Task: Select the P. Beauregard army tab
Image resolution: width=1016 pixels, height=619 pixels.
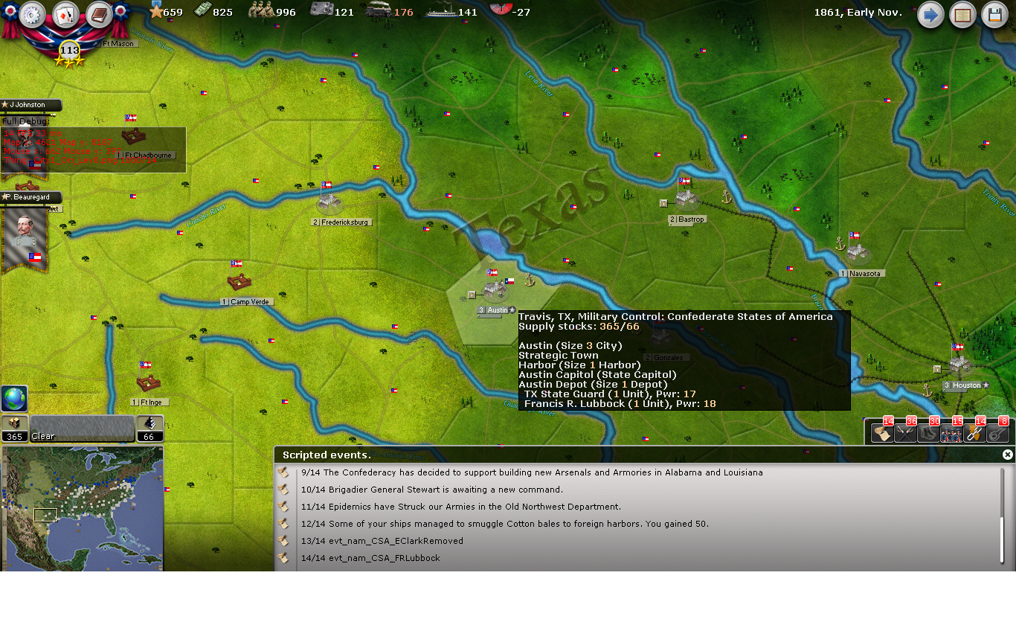Action: pos(31,197)
